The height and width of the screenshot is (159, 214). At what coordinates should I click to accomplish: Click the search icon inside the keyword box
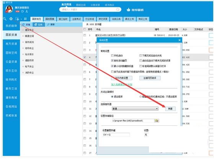[x=118, y=10]
